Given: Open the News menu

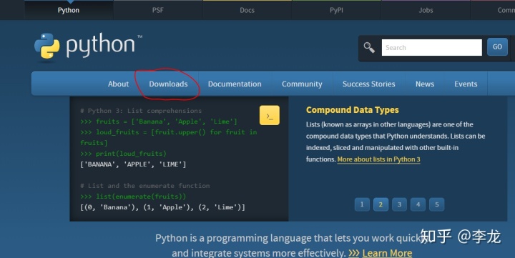Looking at the screenshot, I should click(425, 84).
